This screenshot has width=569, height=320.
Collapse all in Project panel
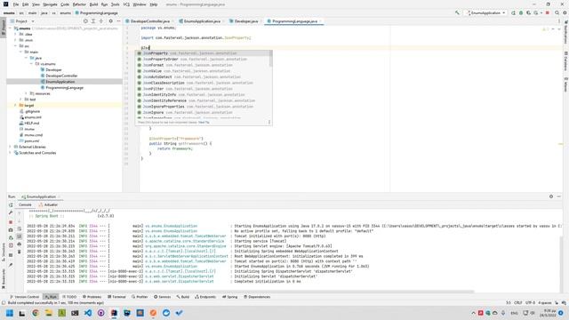pos(101,21)
